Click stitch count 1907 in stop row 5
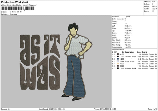The height and width of the screenshot is (111, 158). click(122, 64)
